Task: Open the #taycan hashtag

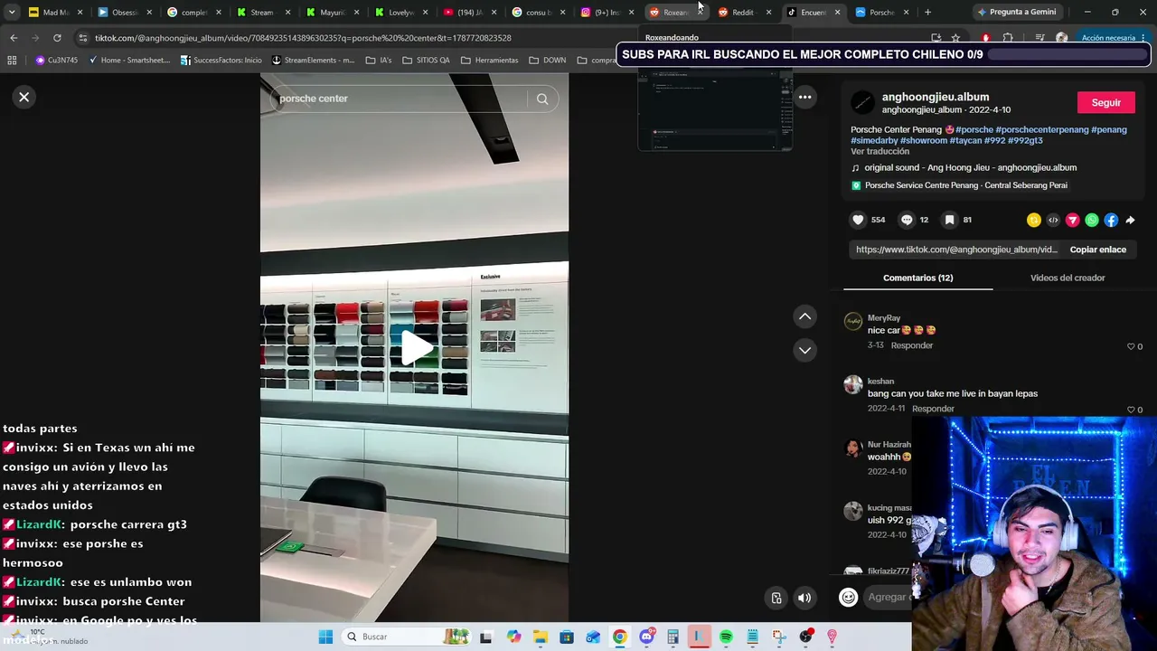Action: coord(967,140)
